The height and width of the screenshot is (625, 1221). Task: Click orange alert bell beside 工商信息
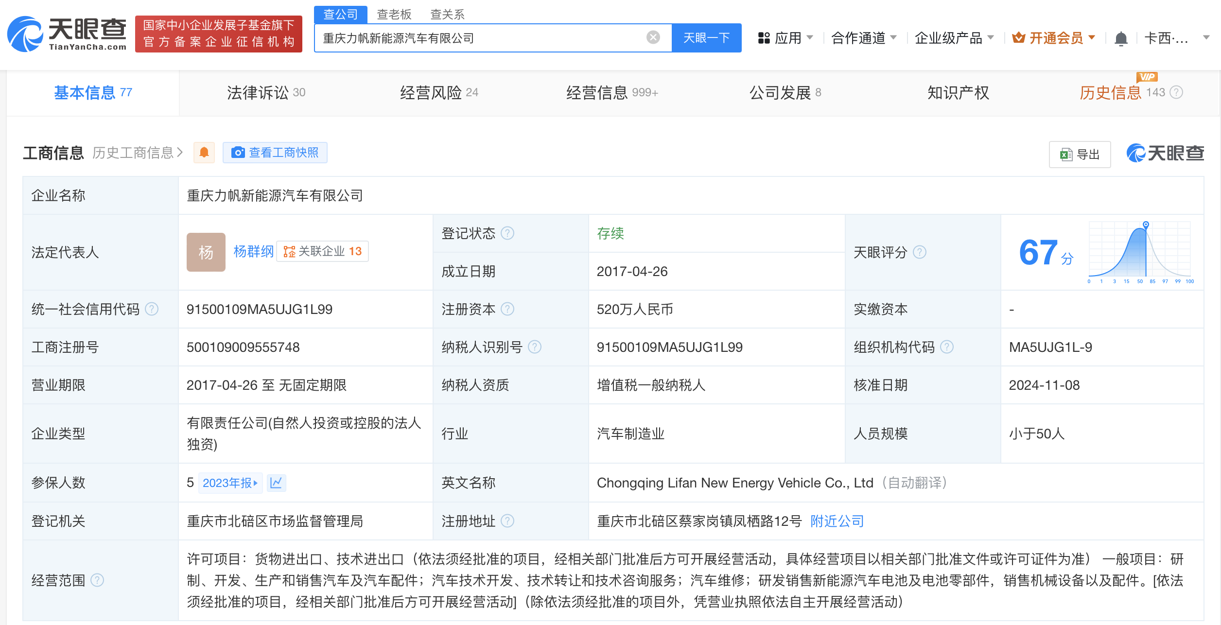204,153
